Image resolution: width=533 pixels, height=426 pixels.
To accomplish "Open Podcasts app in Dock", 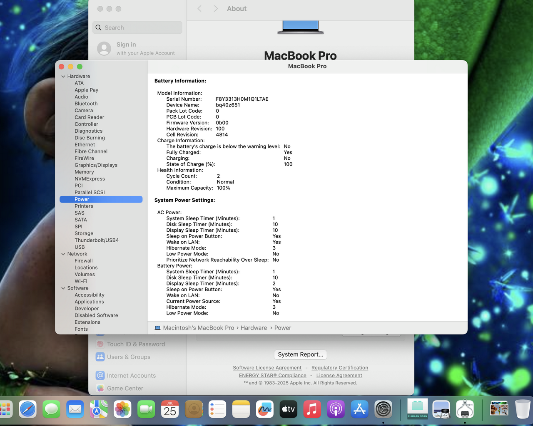I will pos(336,409).
